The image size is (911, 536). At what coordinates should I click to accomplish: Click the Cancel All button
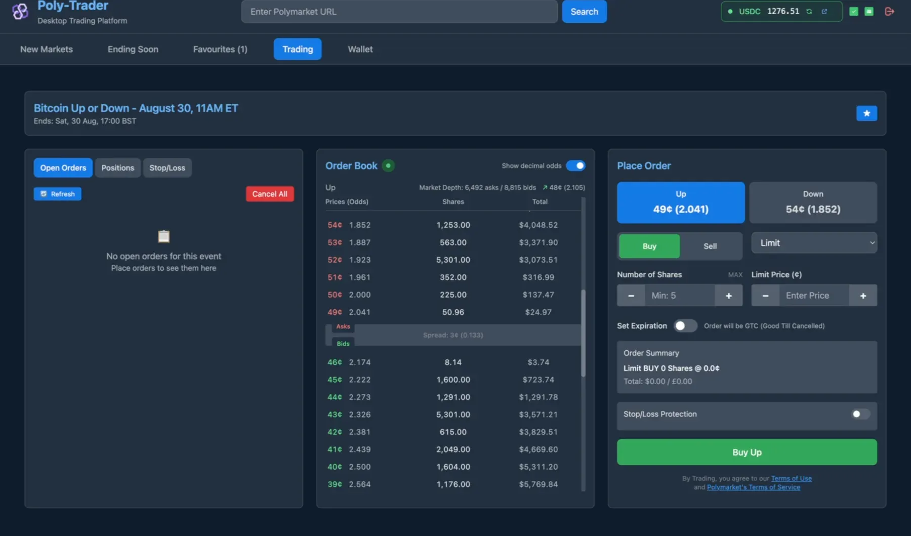coord(270,194)
